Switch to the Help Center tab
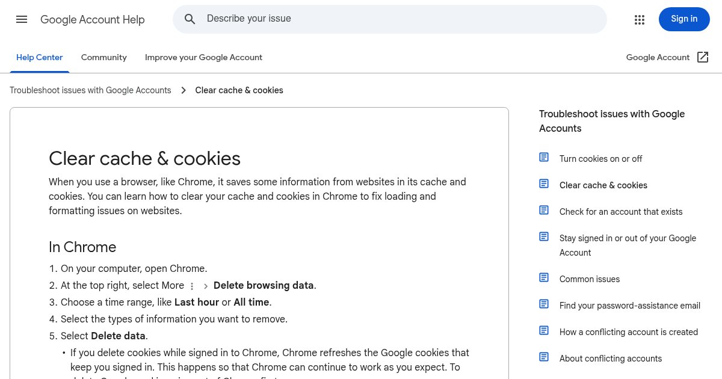 click(40, 58)
